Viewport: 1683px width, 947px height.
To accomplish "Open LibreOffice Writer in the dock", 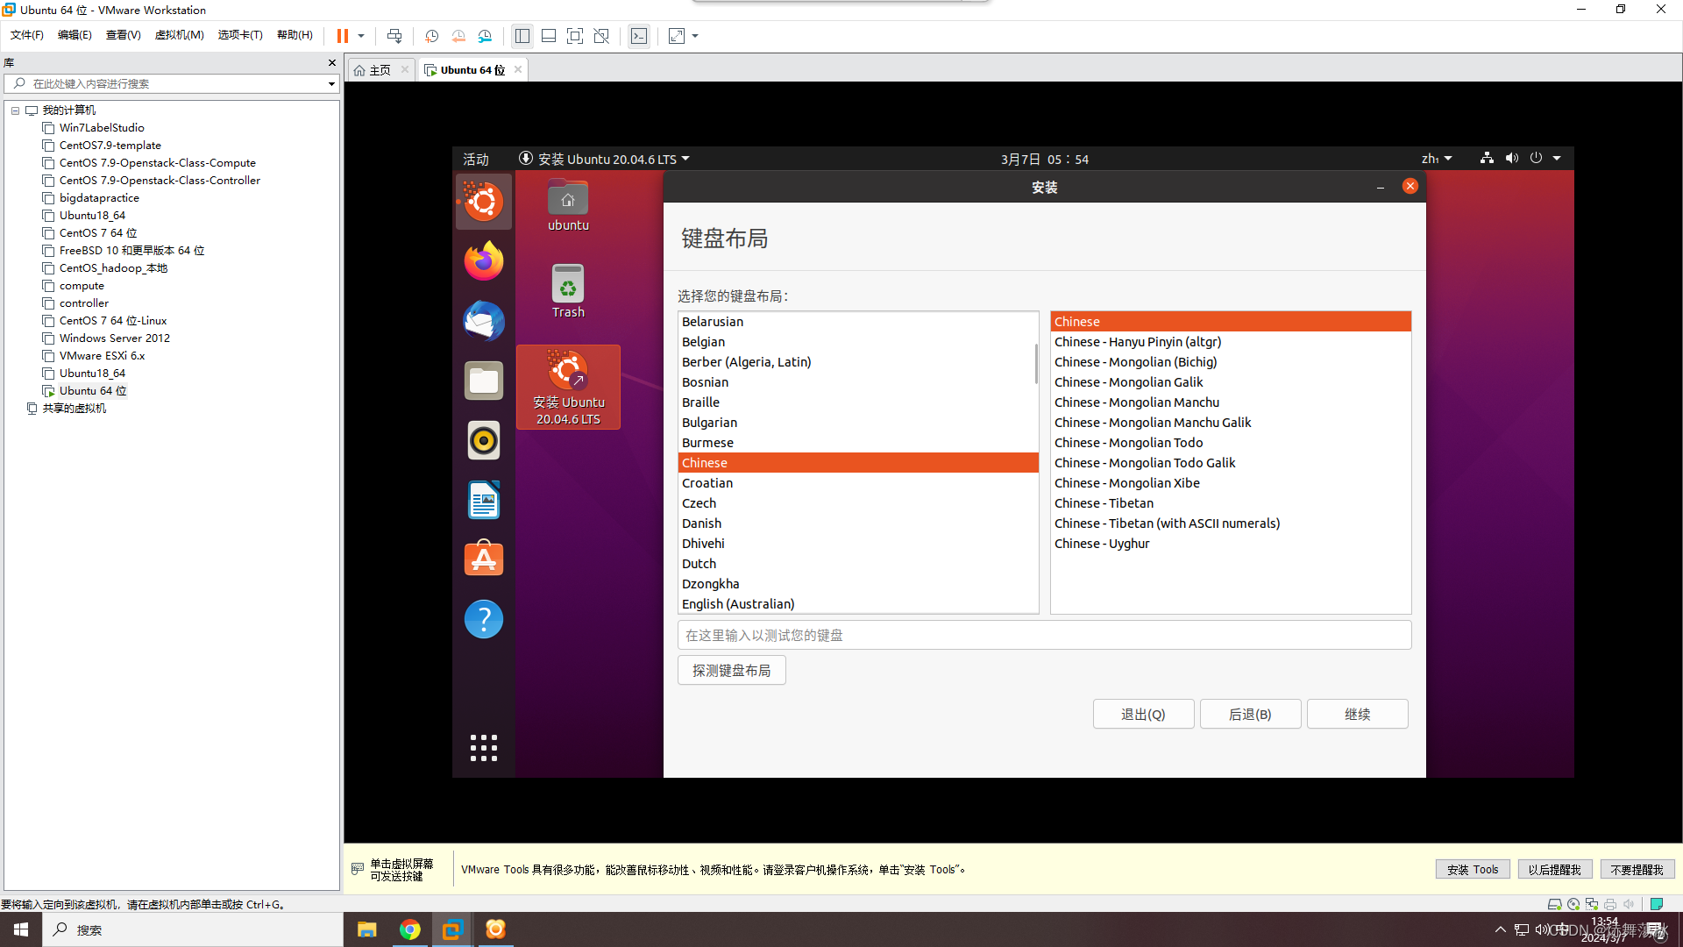I will pyautogui.click(x=484, y=500).
